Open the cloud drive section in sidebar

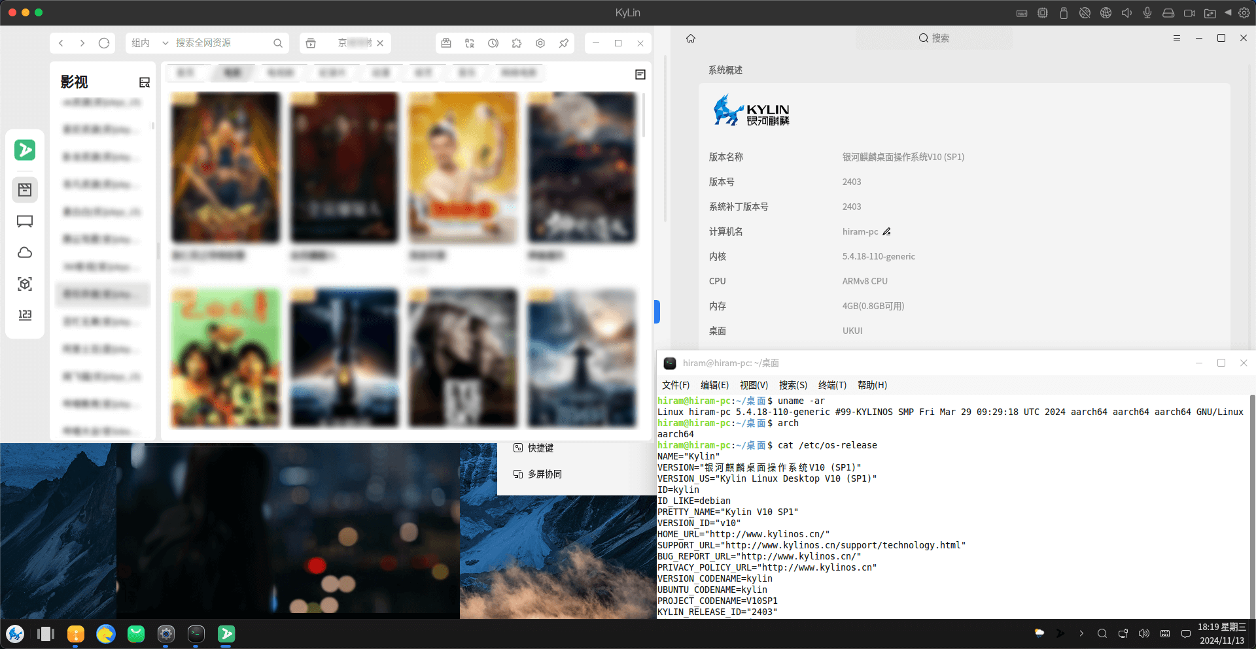click(25, 253)
